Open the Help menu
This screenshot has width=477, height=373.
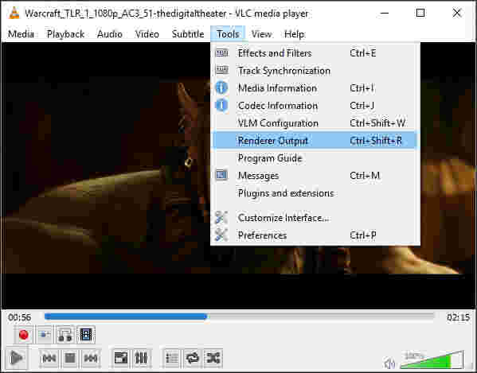295,34
